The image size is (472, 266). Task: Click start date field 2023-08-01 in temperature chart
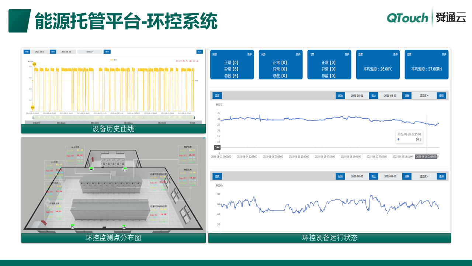(357, 96)
